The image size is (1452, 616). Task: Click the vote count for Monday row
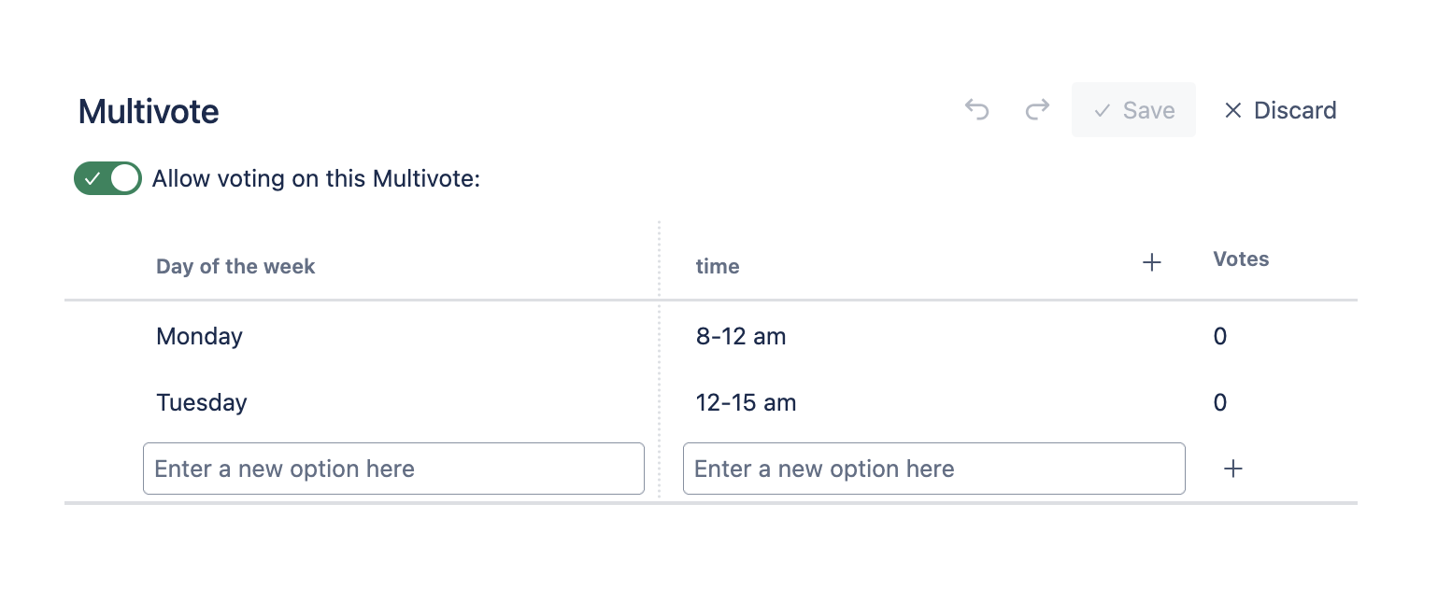click(x=1220, y=336)
